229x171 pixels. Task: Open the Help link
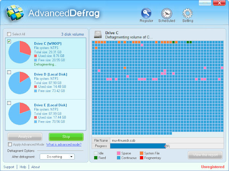pyautogui.click(x=23, y=167)
